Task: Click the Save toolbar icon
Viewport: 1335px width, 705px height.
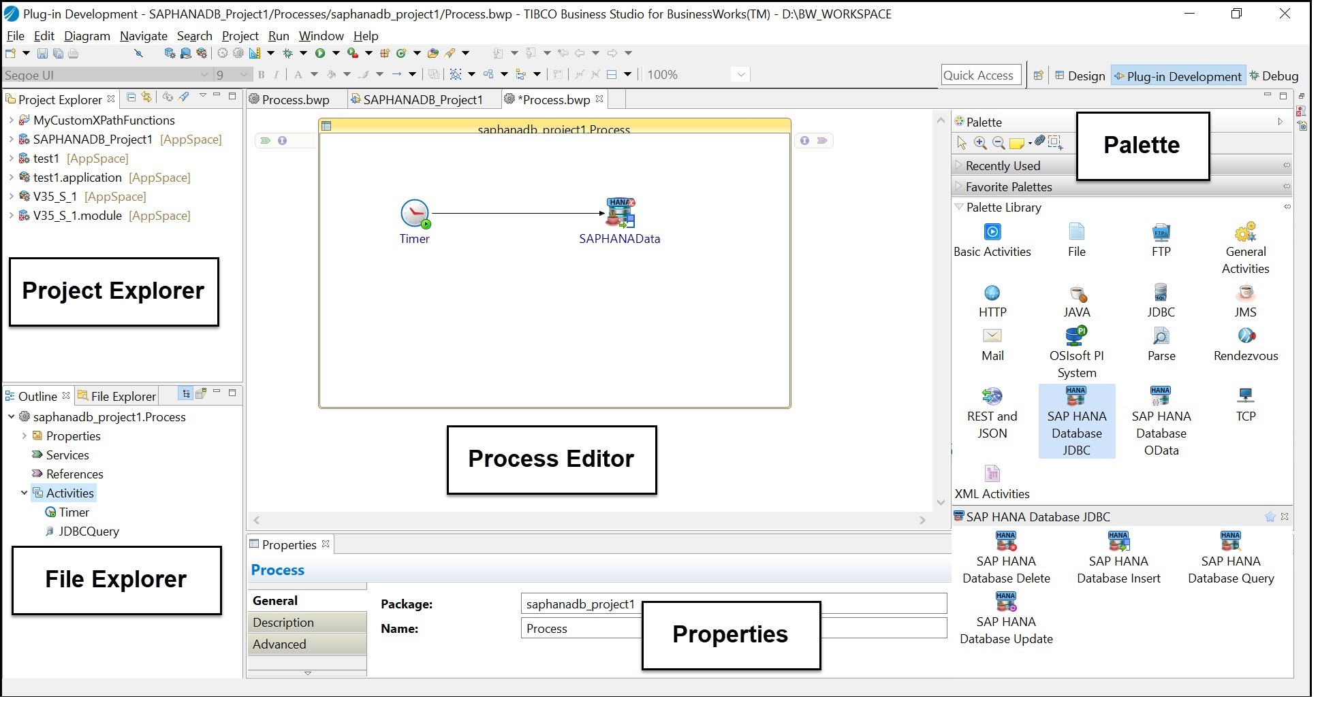Action: pos(42,53)
